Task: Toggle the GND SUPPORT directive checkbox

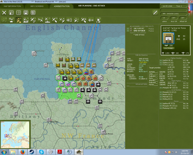Action: [131, 28]
